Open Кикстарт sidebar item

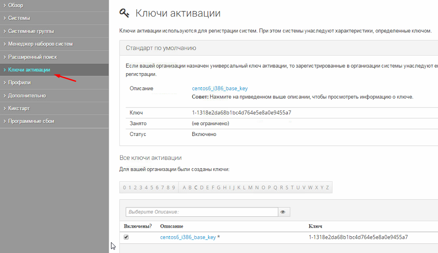[x=19, y=108]
